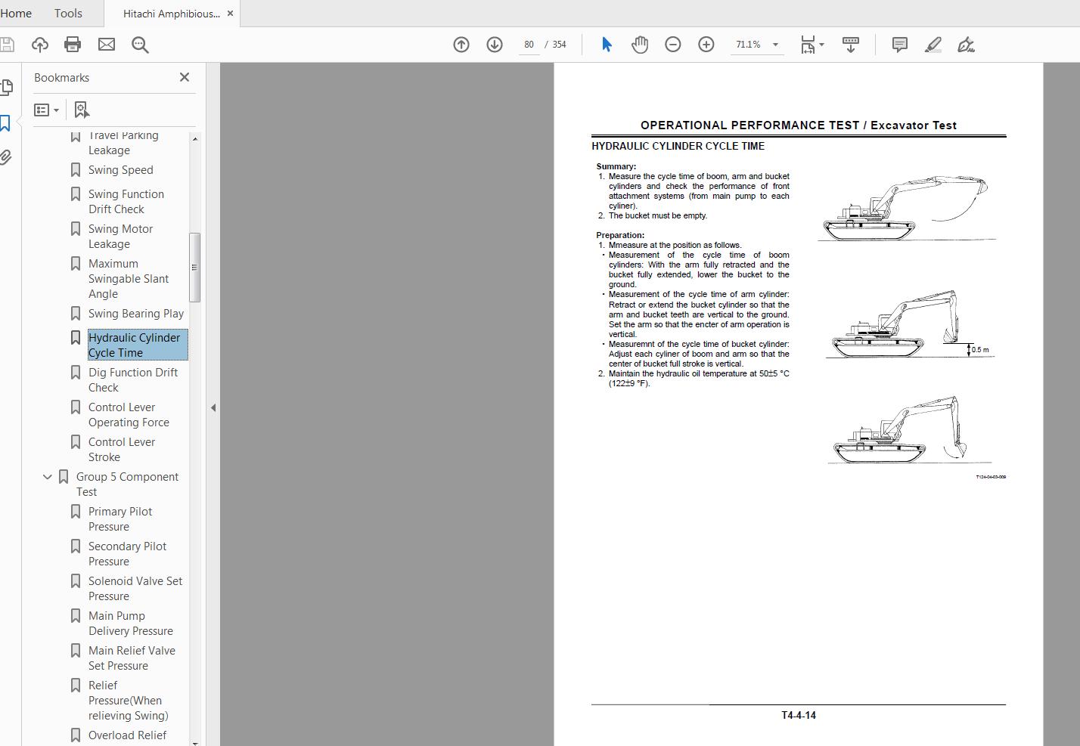Open Control Lever Operating Force bookmark
The height and width of the screenshot is (746, 1080).
pos(129,415)
